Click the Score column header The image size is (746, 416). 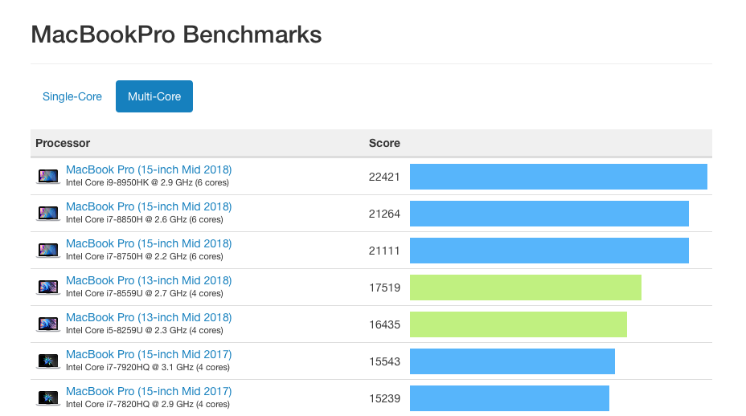384,143
